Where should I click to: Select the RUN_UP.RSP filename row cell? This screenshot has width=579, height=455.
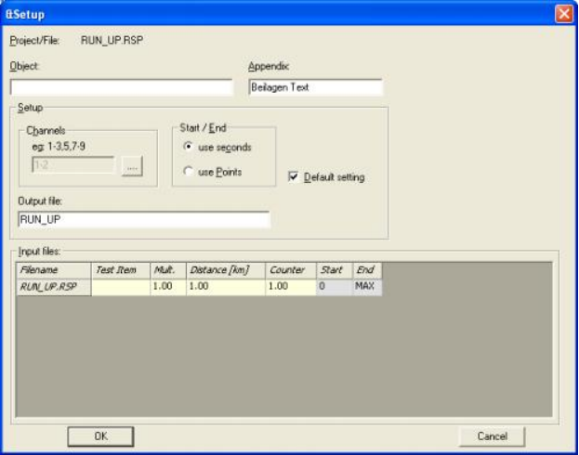54,287
